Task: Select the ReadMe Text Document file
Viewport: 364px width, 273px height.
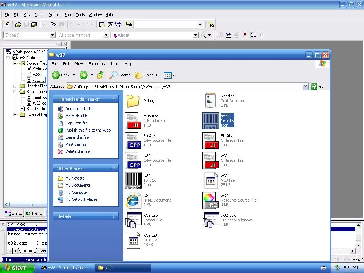Action: pyautogui.click(x=211, y=101)
